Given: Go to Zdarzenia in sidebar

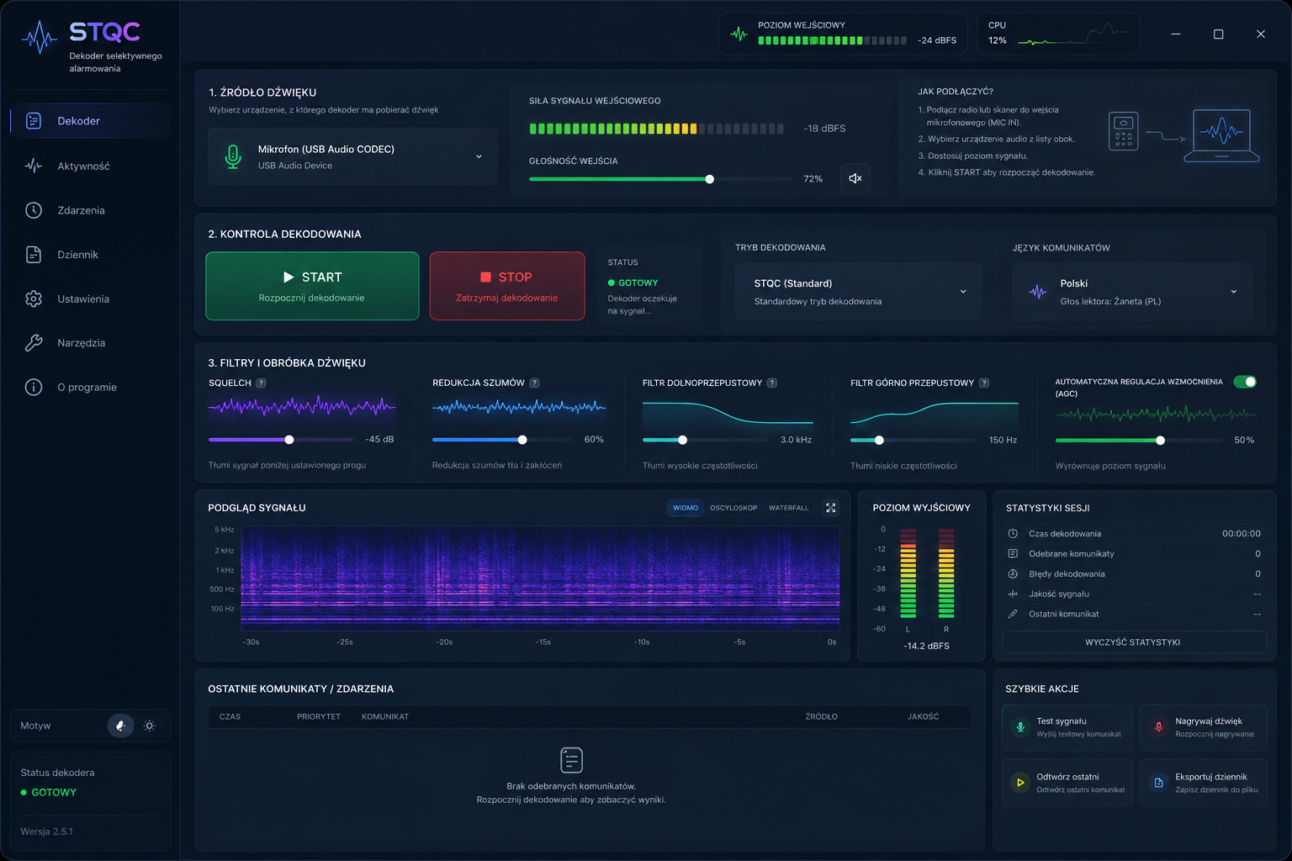Looking at the screenshot, I should [90, 210].
